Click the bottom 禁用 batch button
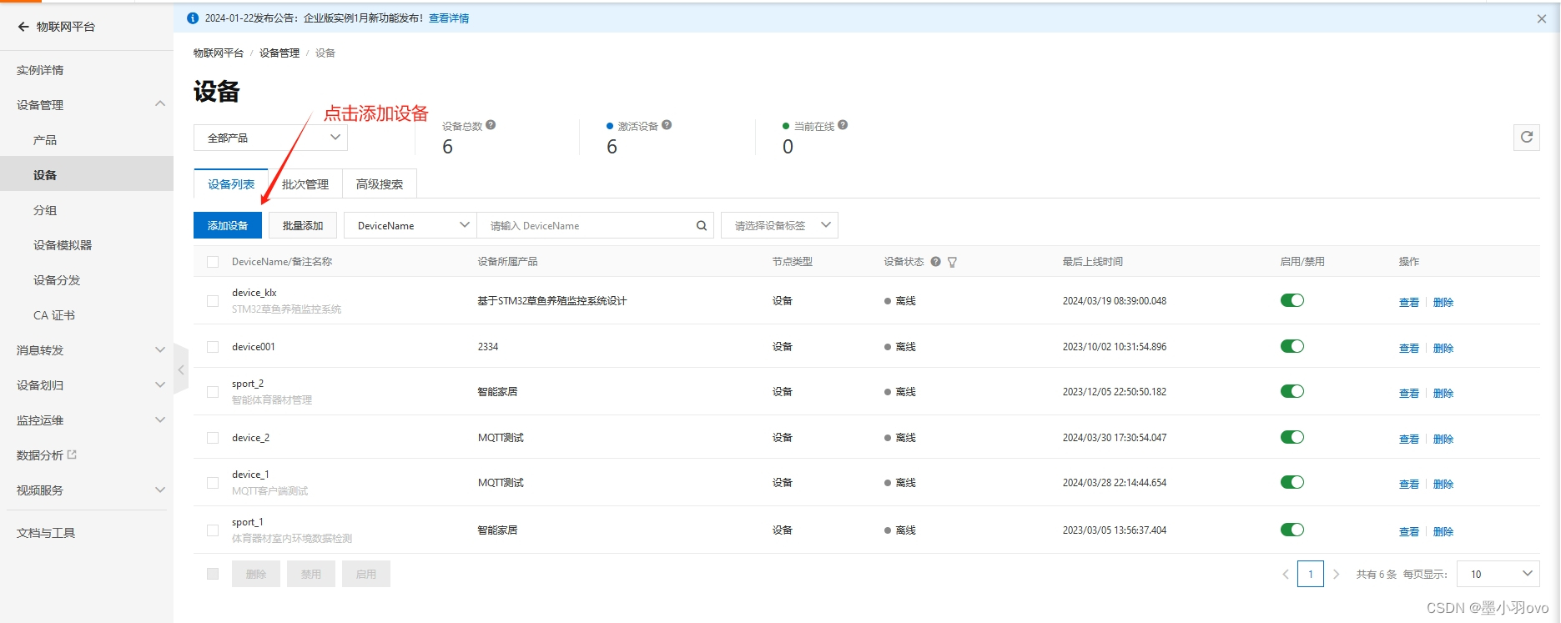This screenshot has width=1561, height=623. 311,574
